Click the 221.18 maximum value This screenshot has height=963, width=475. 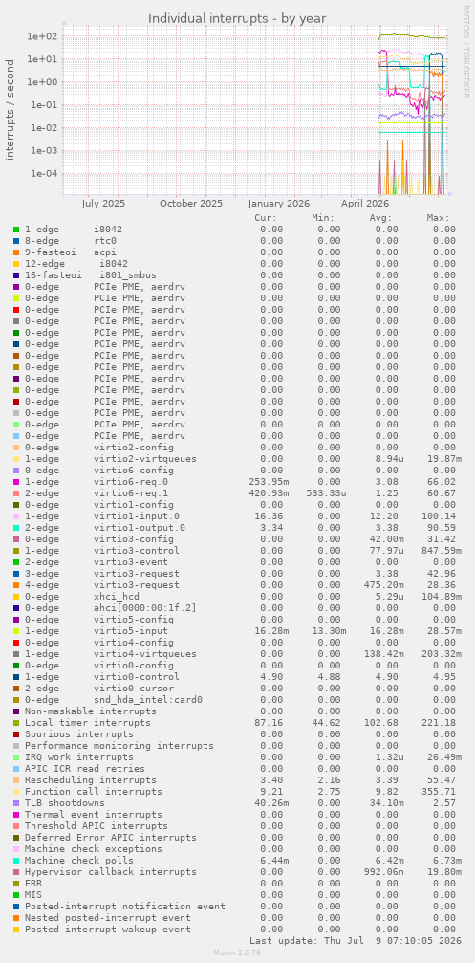click(438, 723)
